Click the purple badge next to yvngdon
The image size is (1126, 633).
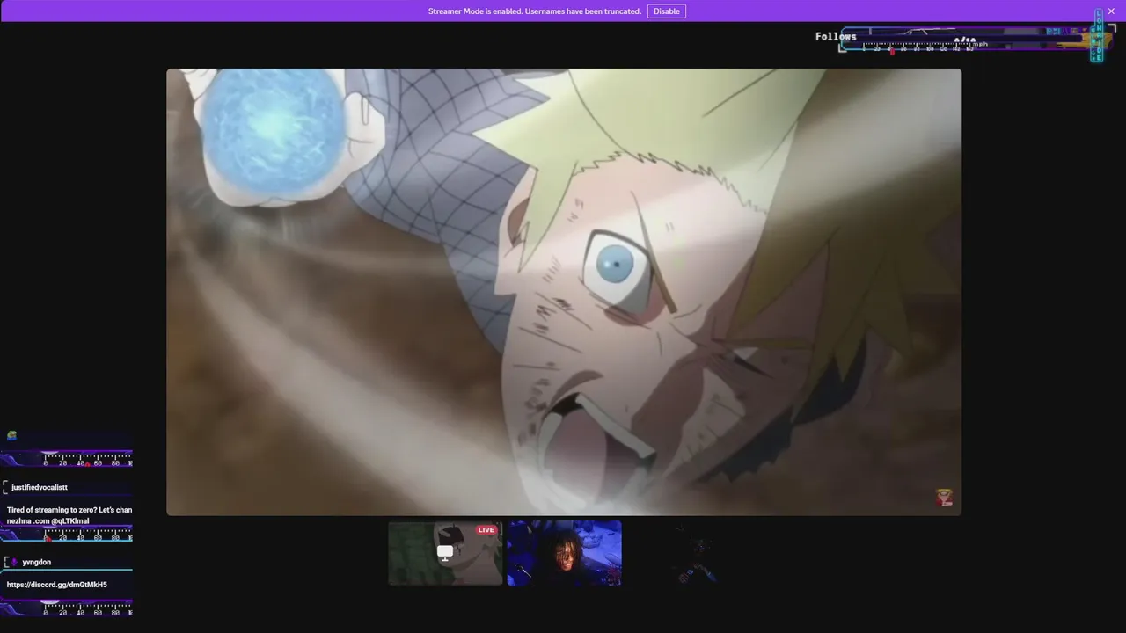13,562
